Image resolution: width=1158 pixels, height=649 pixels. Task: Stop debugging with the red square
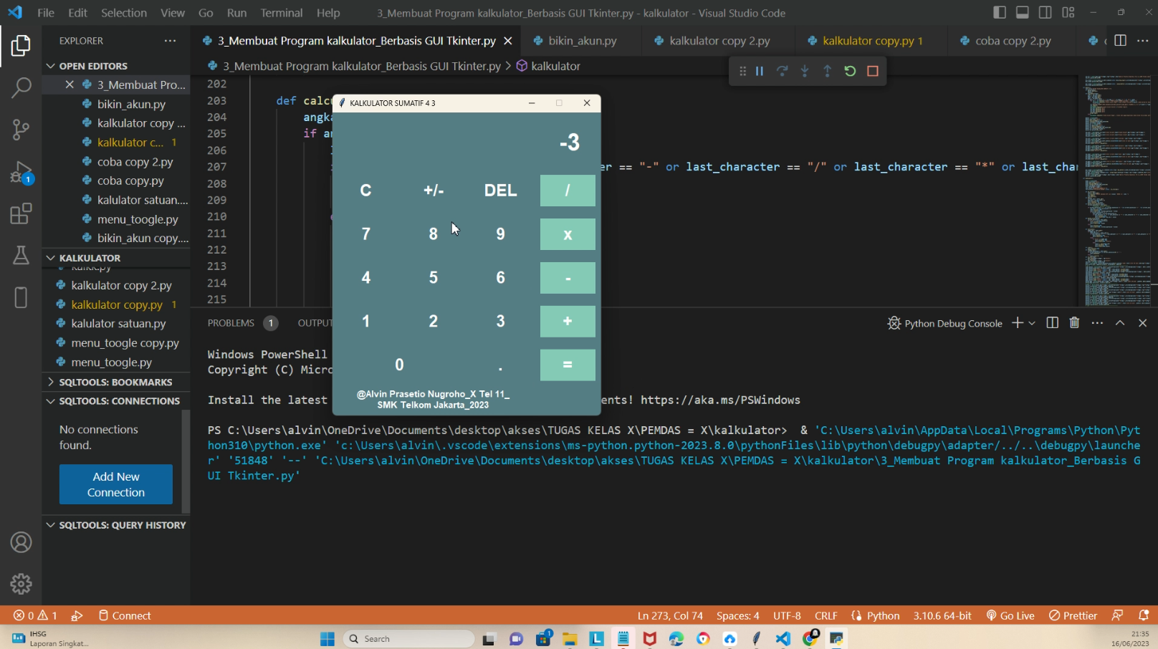pos(873,71)
